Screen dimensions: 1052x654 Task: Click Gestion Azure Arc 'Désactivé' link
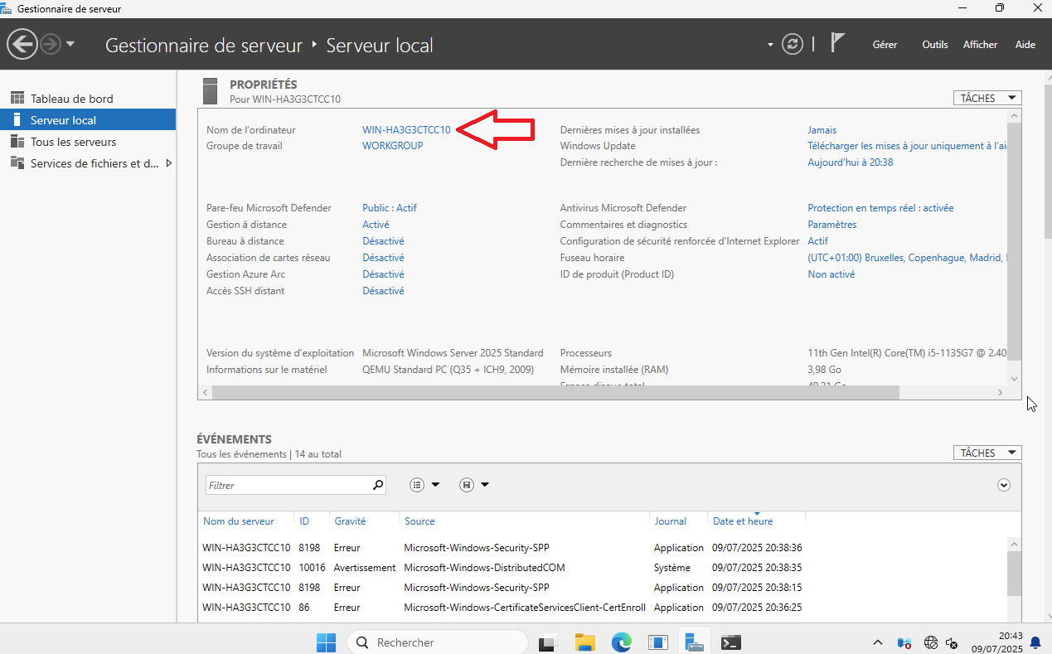click(383, 274)
